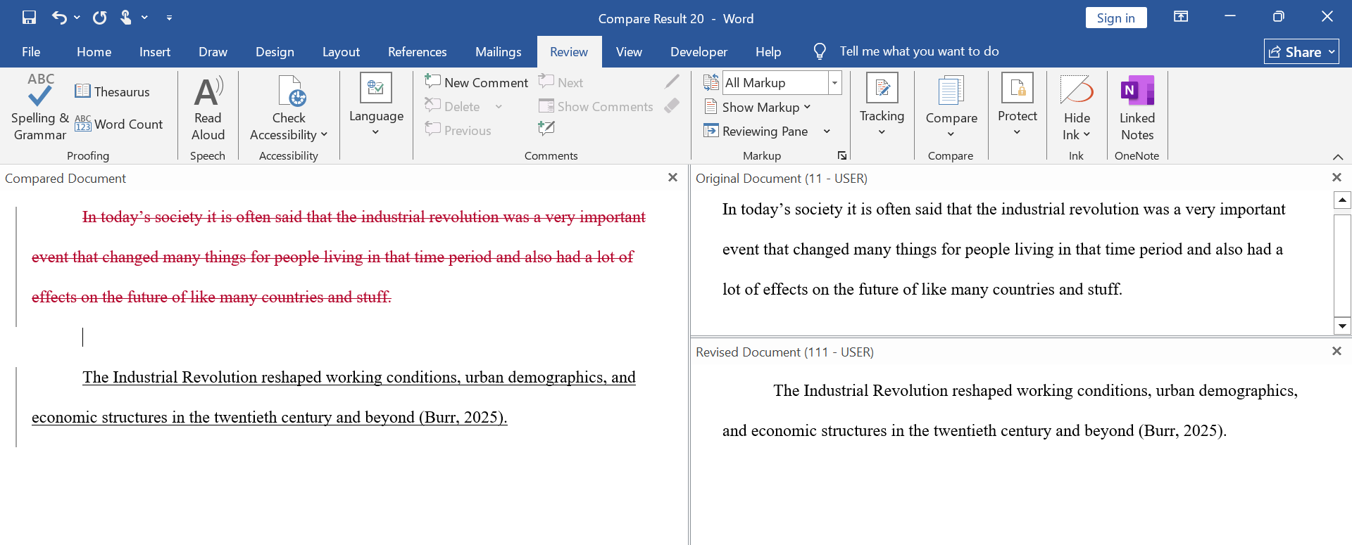This screenshot has width=1352, height=545.
Task: Collapse the ribbon with the chevron
Action: 1338,156
